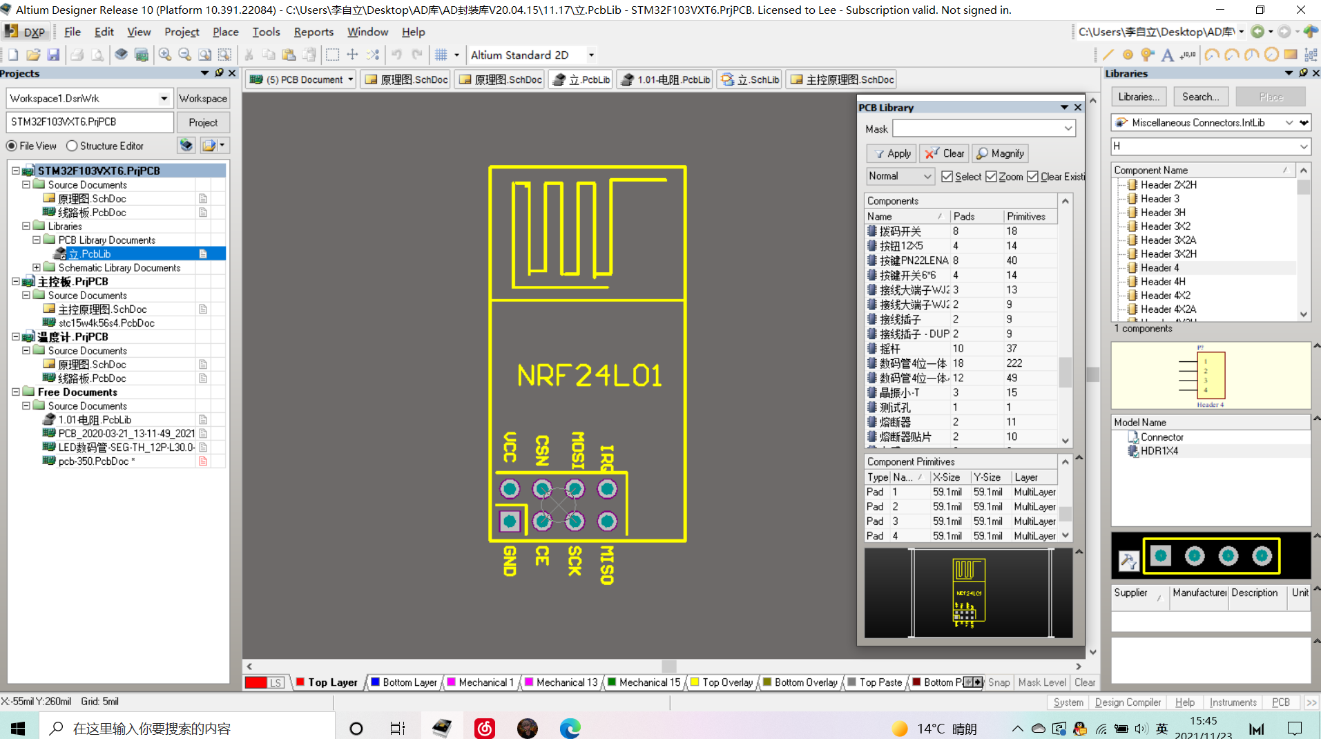Expand the Schematic Library Documents folder

(x=36, y=267)
